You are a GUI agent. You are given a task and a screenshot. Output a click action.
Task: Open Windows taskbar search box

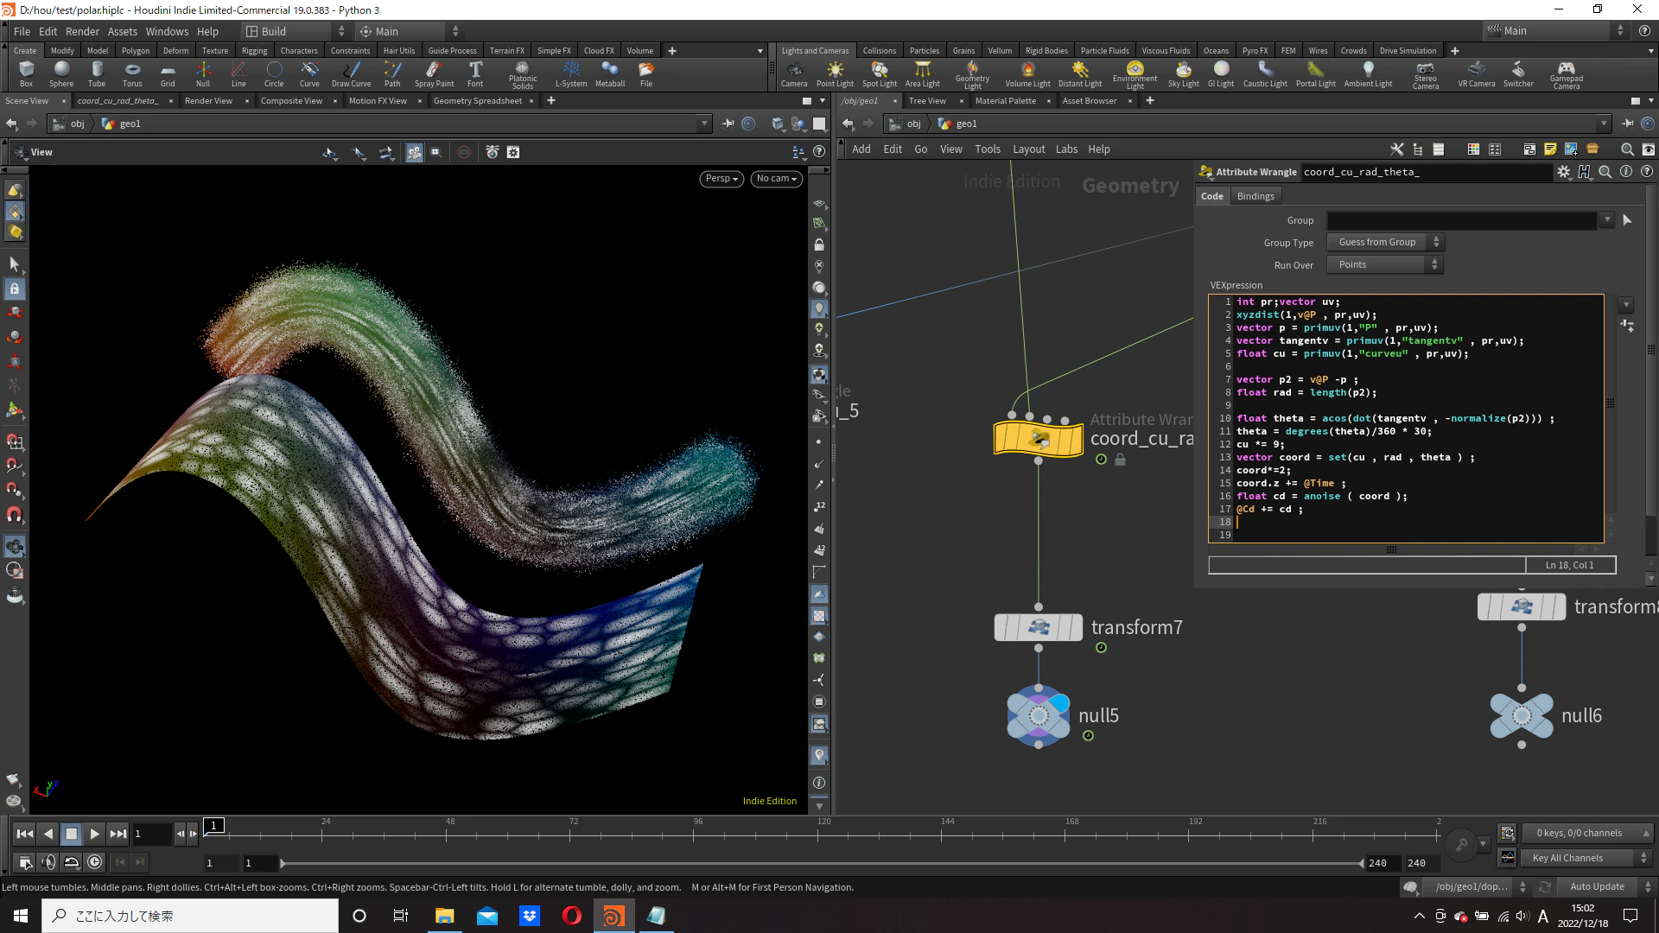click(190, 916)
